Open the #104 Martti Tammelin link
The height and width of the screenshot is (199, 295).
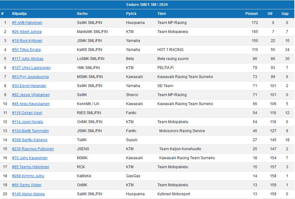click(x=30, y=131)
